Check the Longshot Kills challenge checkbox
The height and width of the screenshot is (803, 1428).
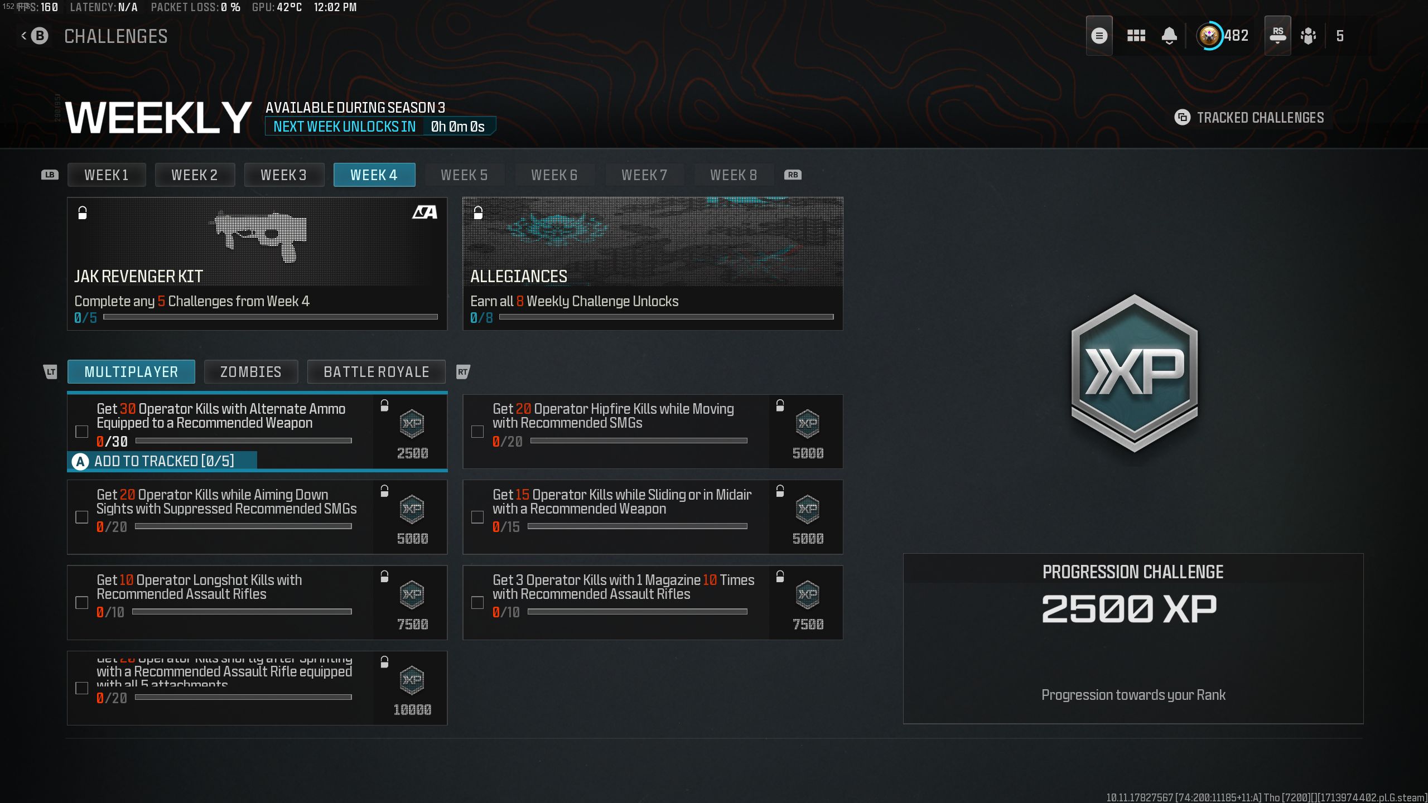82,603
